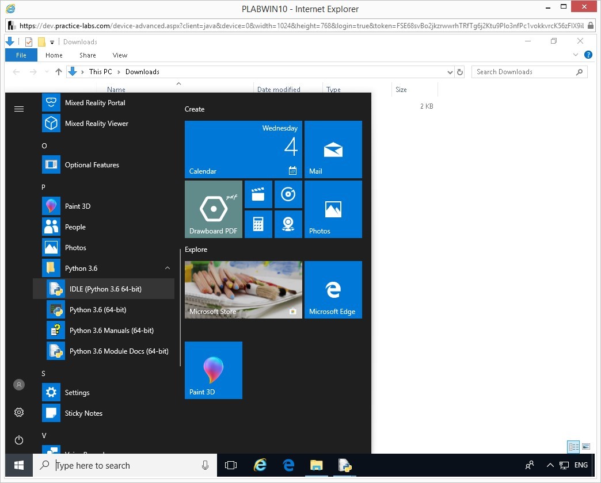Click the Groove Music small tile
This screenshot has height=483, width=601.
coord(288,194)
